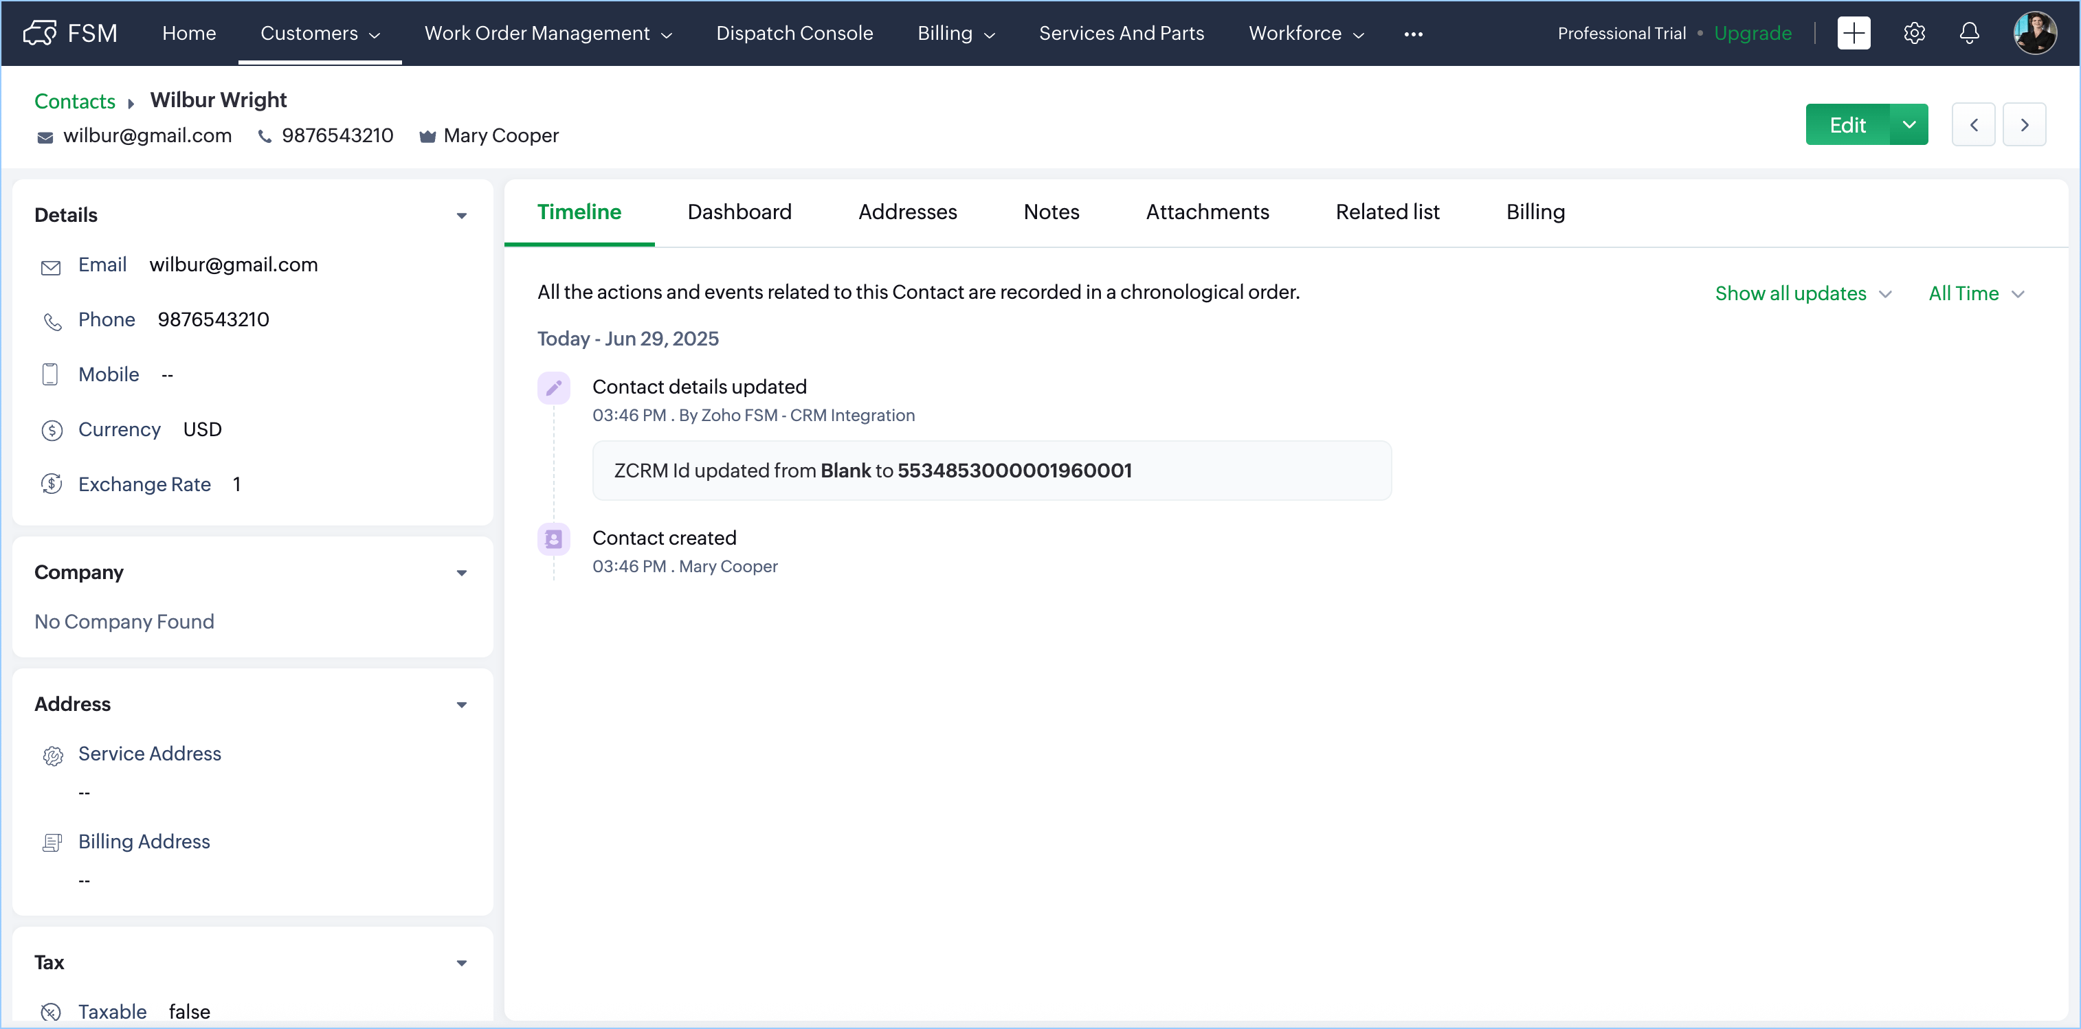This screenshot has height=1029, width=2081.
Task: Click the FSM logo icon
Action: point(40,33)
